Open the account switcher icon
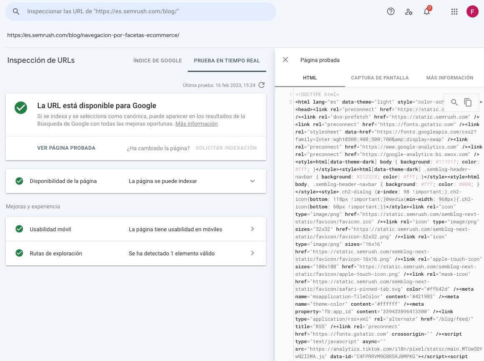The height and width of the screenshot is (361, 484). coord(409,11)
